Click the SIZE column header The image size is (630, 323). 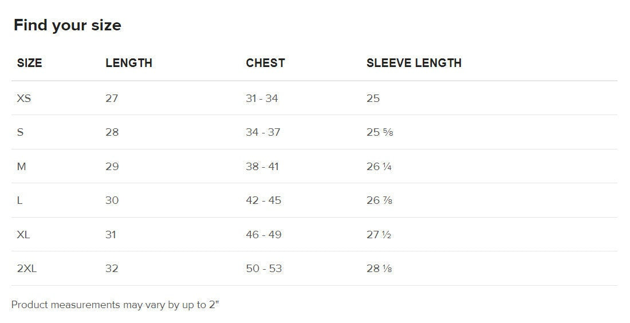pos(30,63)
